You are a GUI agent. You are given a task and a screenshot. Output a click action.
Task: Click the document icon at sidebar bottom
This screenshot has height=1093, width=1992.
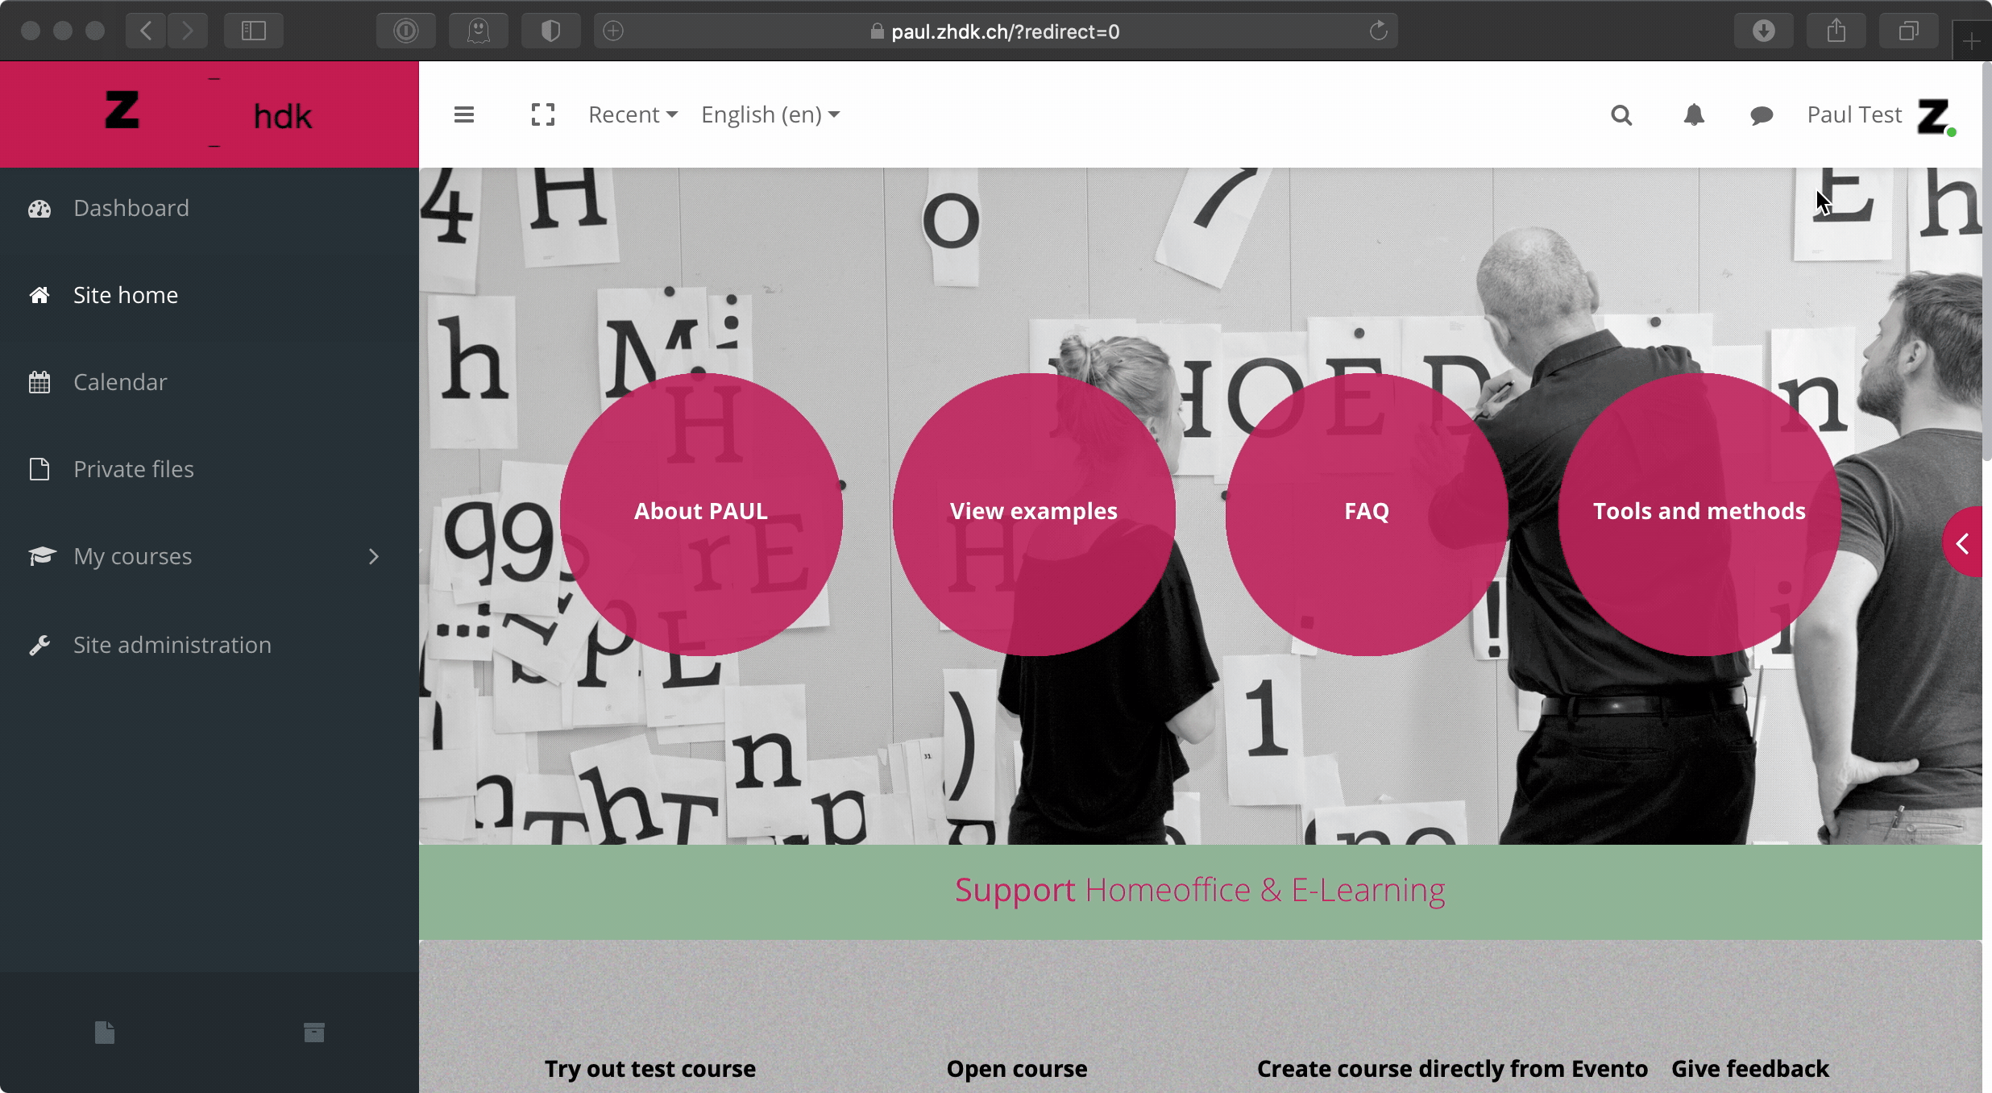click(x=105, y=1033)
